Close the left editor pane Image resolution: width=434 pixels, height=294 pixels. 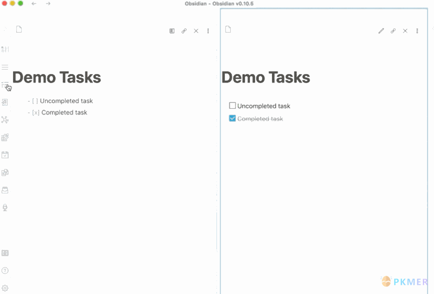click(x=196, y=31)
